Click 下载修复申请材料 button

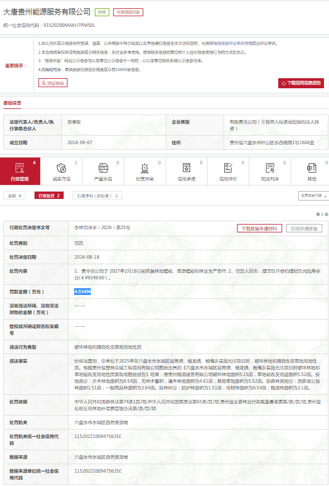(x=259, y=228)
